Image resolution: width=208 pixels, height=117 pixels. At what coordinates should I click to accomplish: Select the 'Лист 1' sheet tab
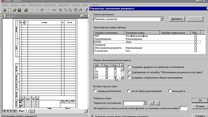[23, 110]
